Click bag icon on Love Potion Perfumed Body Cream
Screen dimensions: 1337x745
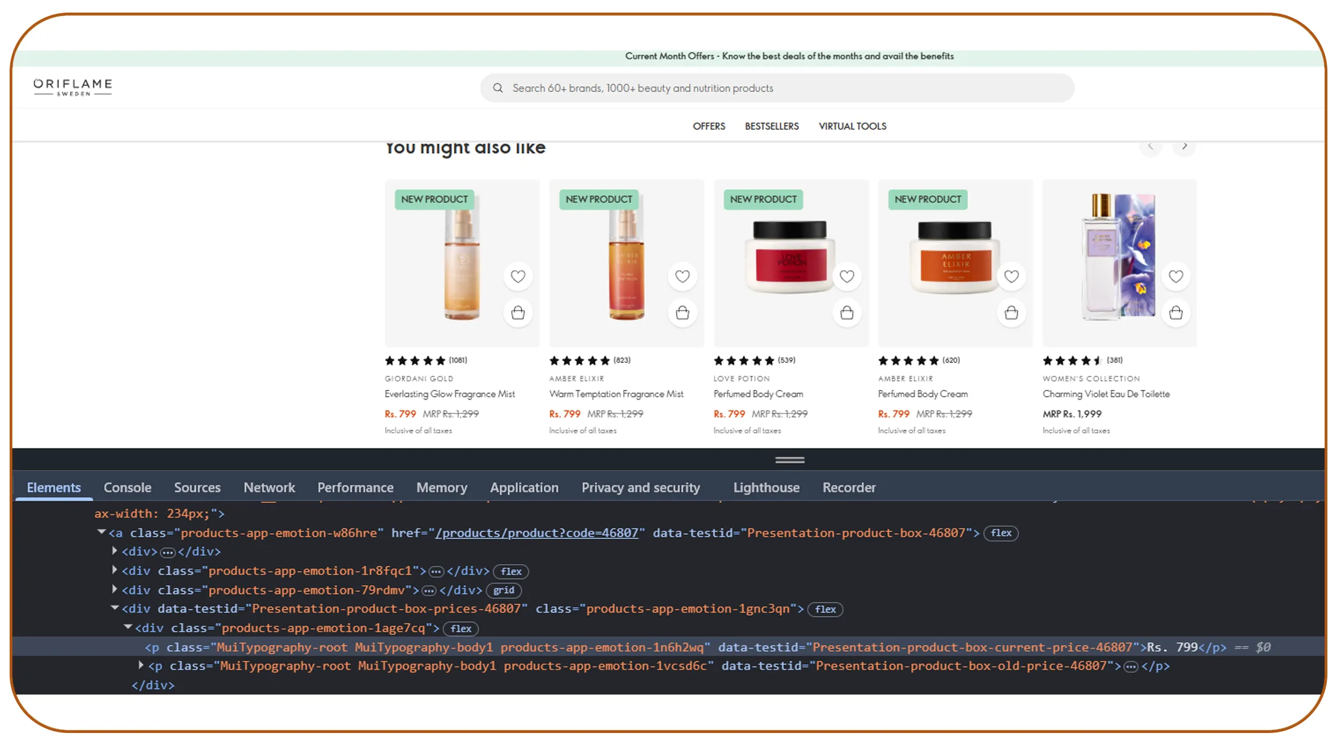point(847,312)
